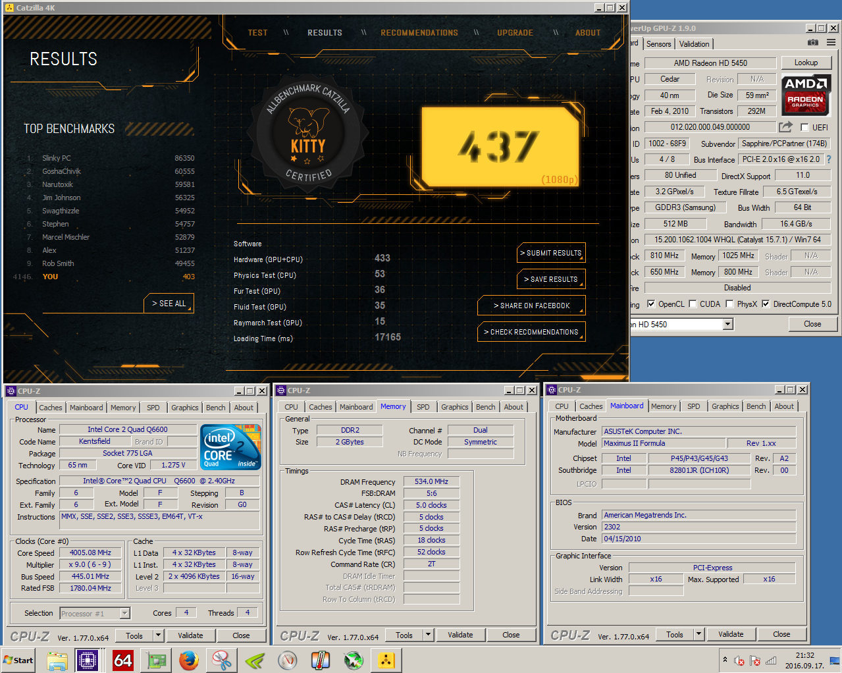Click SHARE ON FACEBOOK button

coord(531,306)
